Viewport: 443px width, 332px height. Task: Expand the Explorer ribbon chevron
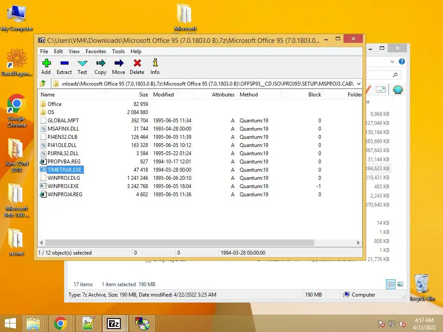[392, 61]
